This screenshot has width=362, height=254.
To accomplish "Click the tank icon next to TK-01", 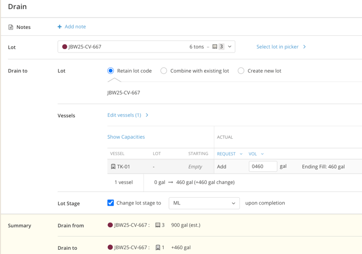I will [x=113, y=167].
